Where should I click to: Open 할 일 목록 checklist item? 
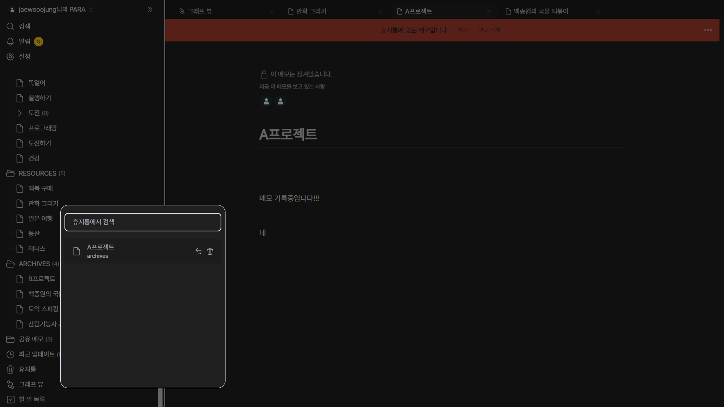coord(32,399)
